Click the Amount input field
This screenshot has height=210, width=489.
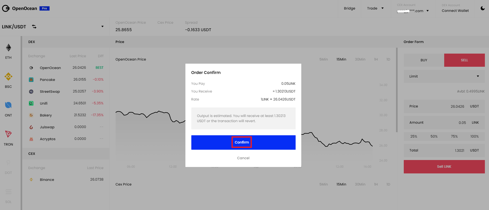pyautogui.click(x=444, y=122)
